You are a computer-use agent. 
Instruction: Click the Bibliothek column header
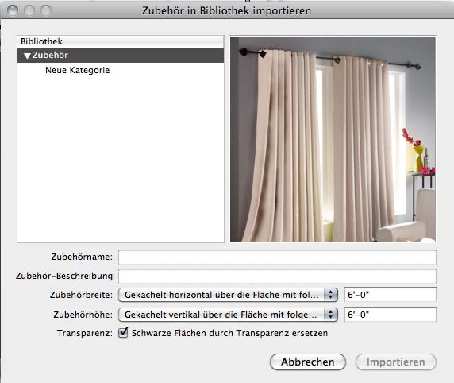coord(121,41)
